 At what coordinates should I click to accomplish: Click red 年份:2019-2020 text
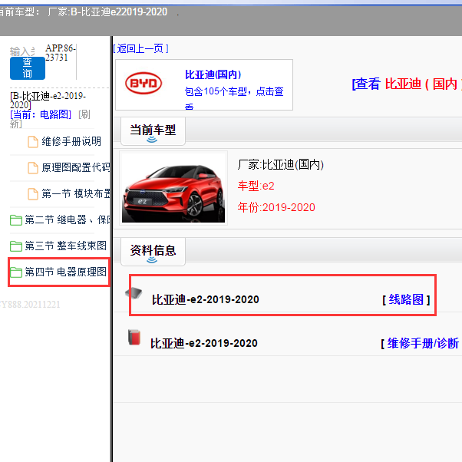276,207
